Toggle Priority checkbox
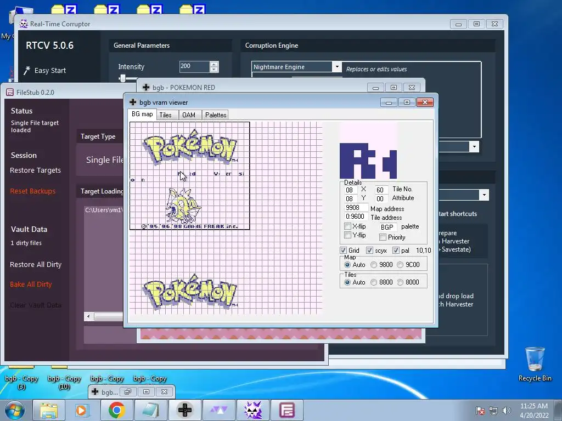Viewport: 562px width, 421px height. [x=383, y=237]
